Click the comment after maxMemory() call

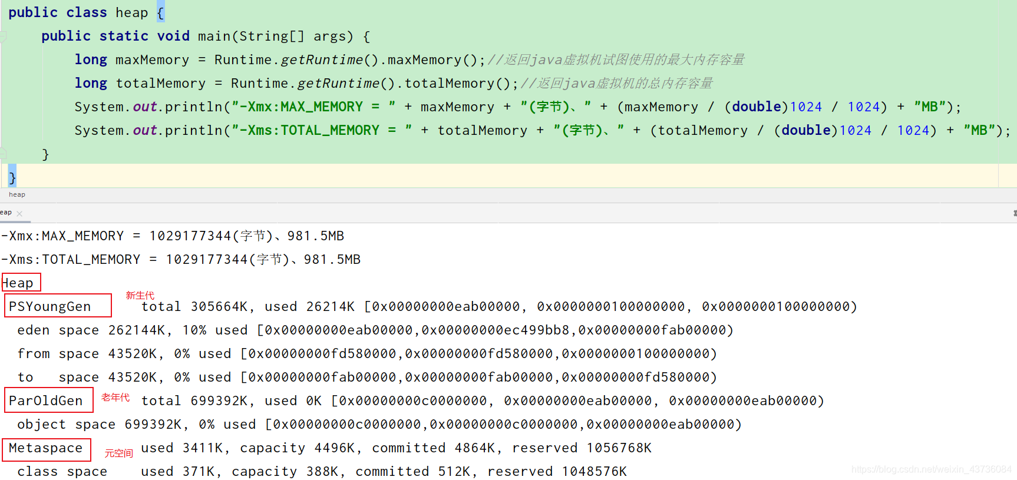[616, 60]
